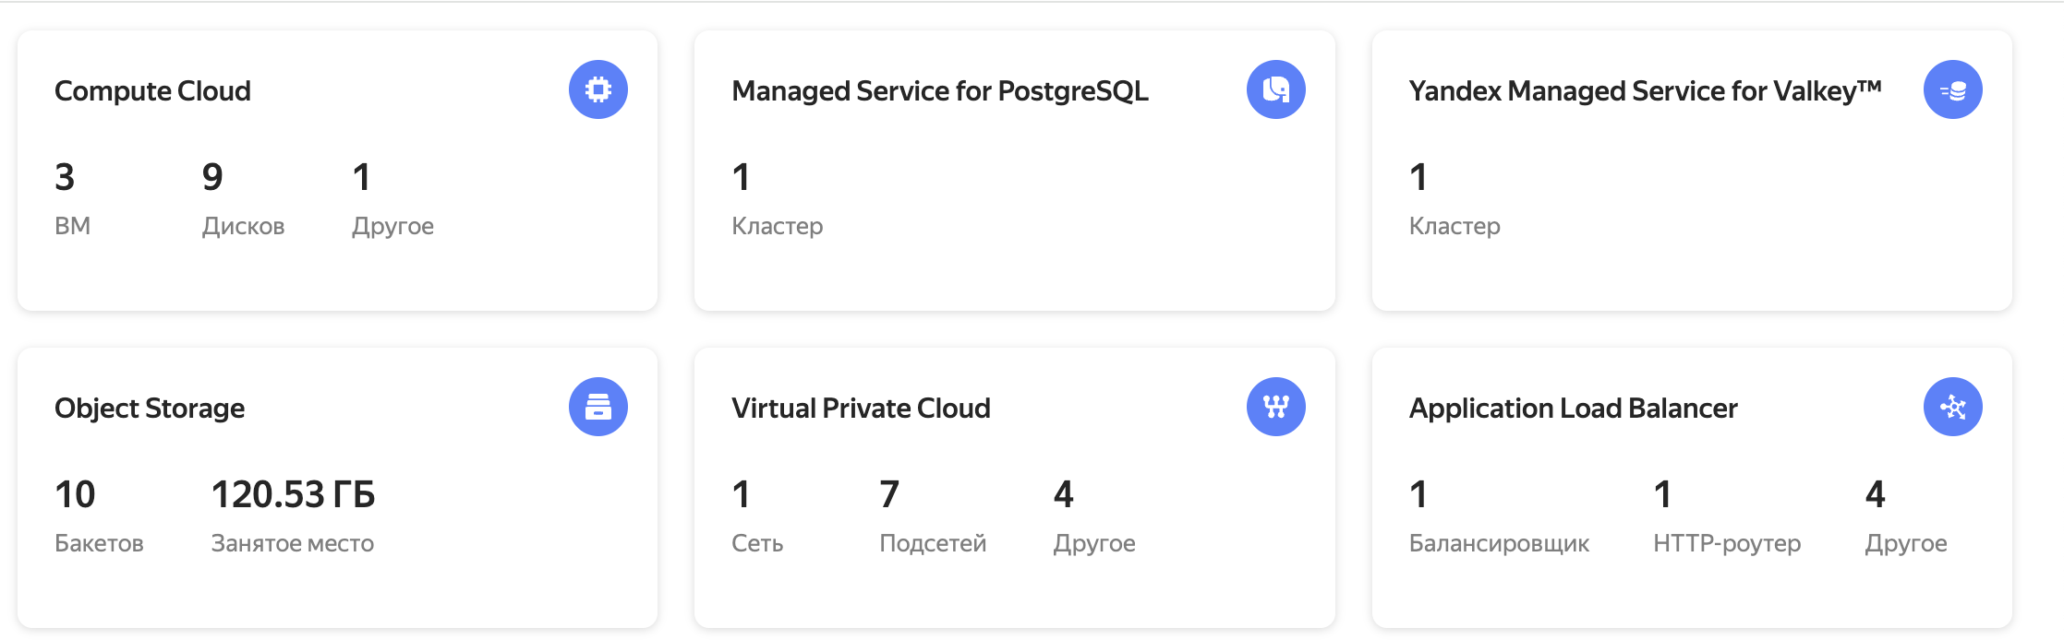Open the Application Load Balancer page

point(1573,409)
